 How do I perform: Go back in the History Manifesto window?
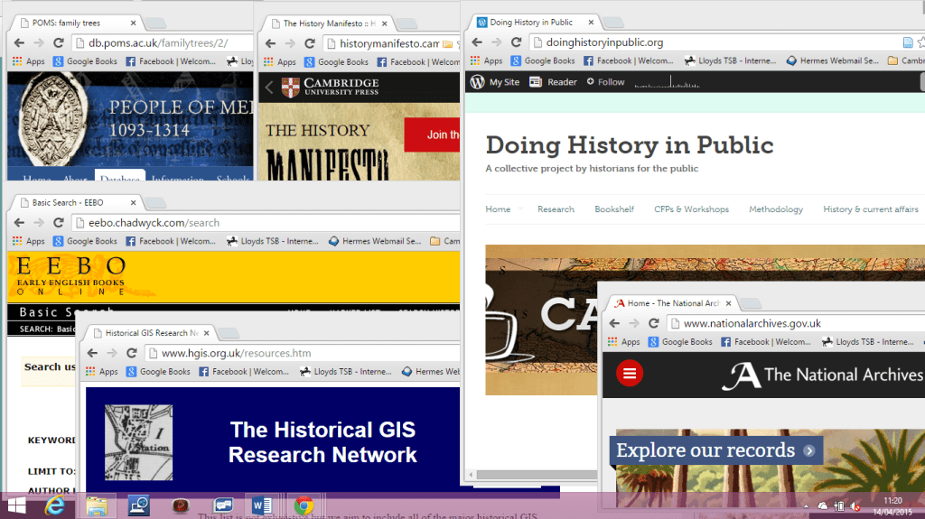[x=271, y=43]
